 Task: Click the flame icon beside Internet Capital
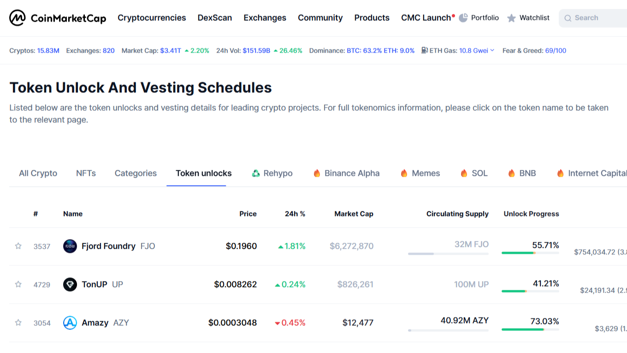[x=560, y=174]
